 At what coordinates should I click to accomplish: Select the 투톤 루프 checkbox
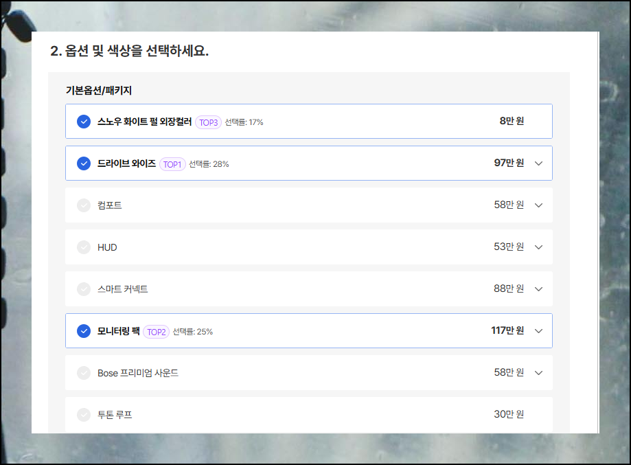point(84,415)
